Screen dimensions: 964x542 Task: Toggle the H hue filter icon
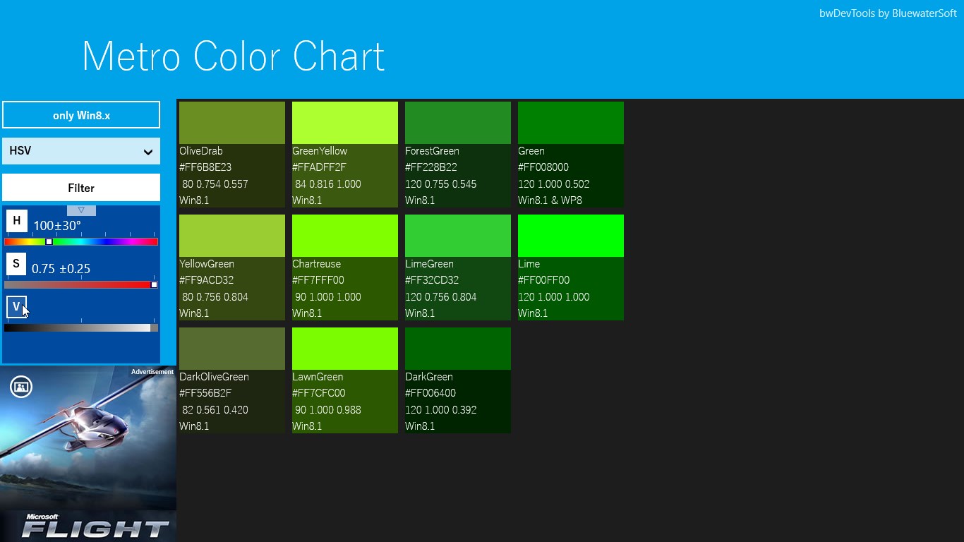(x=16, y=221)
